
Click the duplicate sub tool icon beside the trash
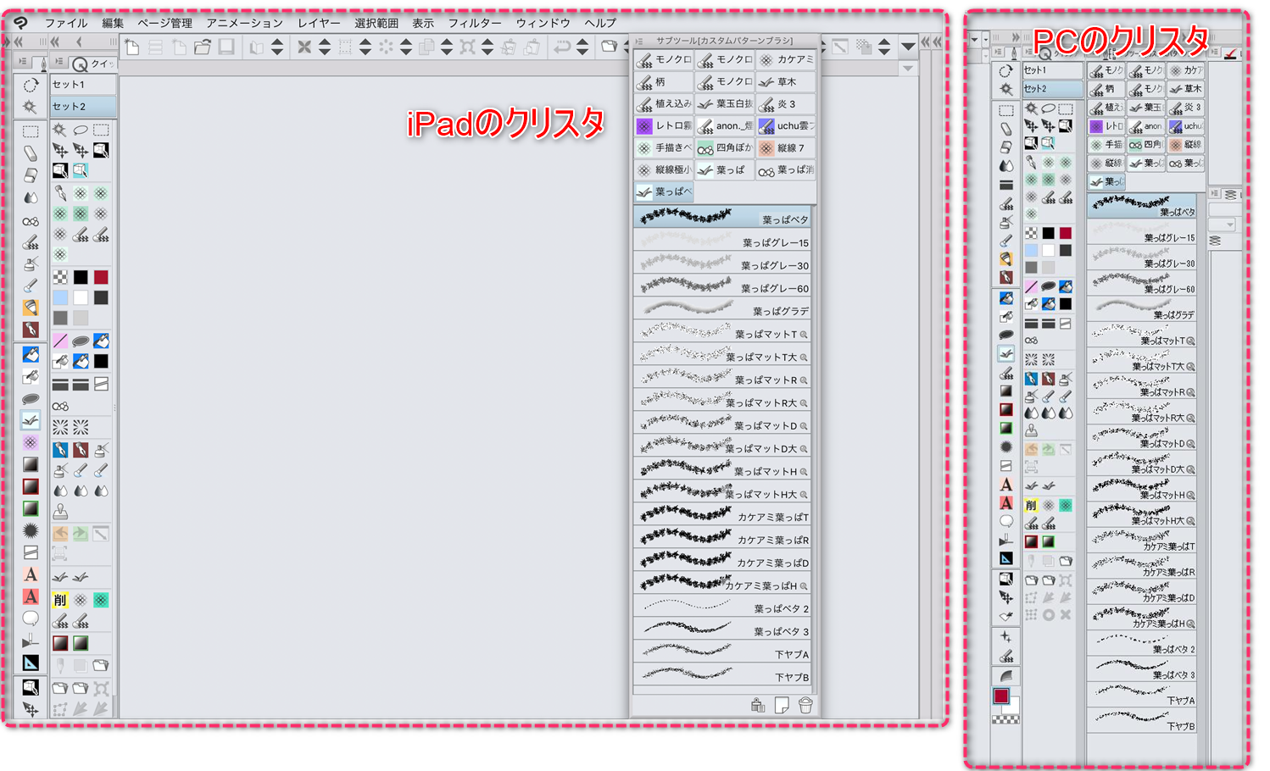click(782, 705)
